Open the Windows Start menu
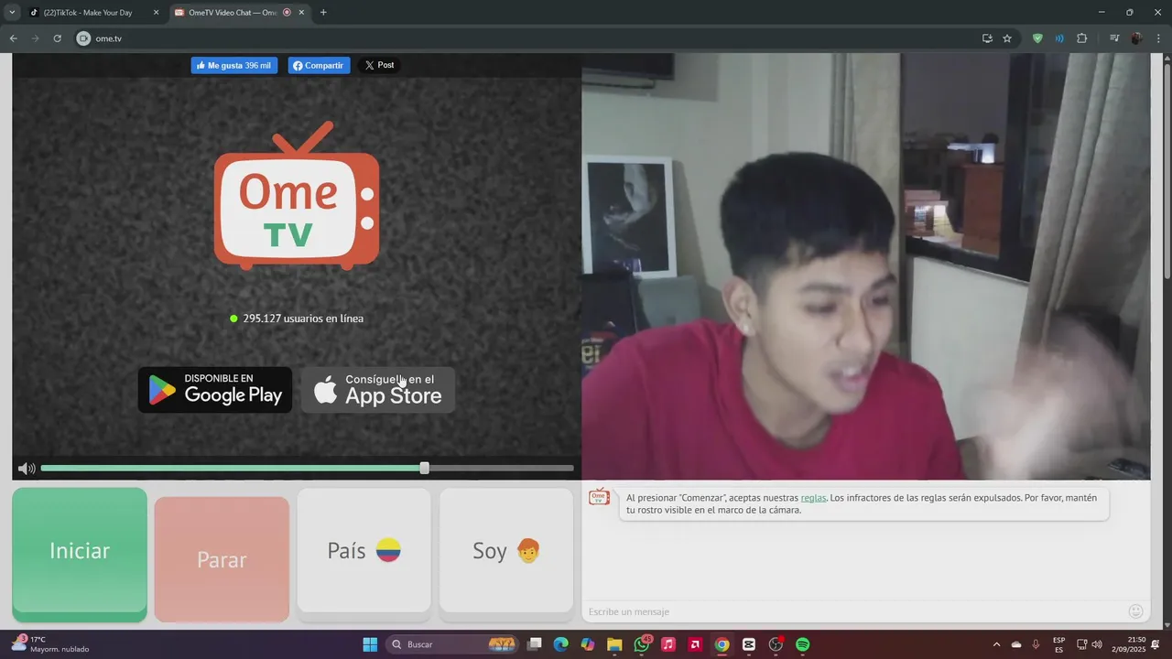The width and height of the screenshot is (1172, 659). coord(370,644)
